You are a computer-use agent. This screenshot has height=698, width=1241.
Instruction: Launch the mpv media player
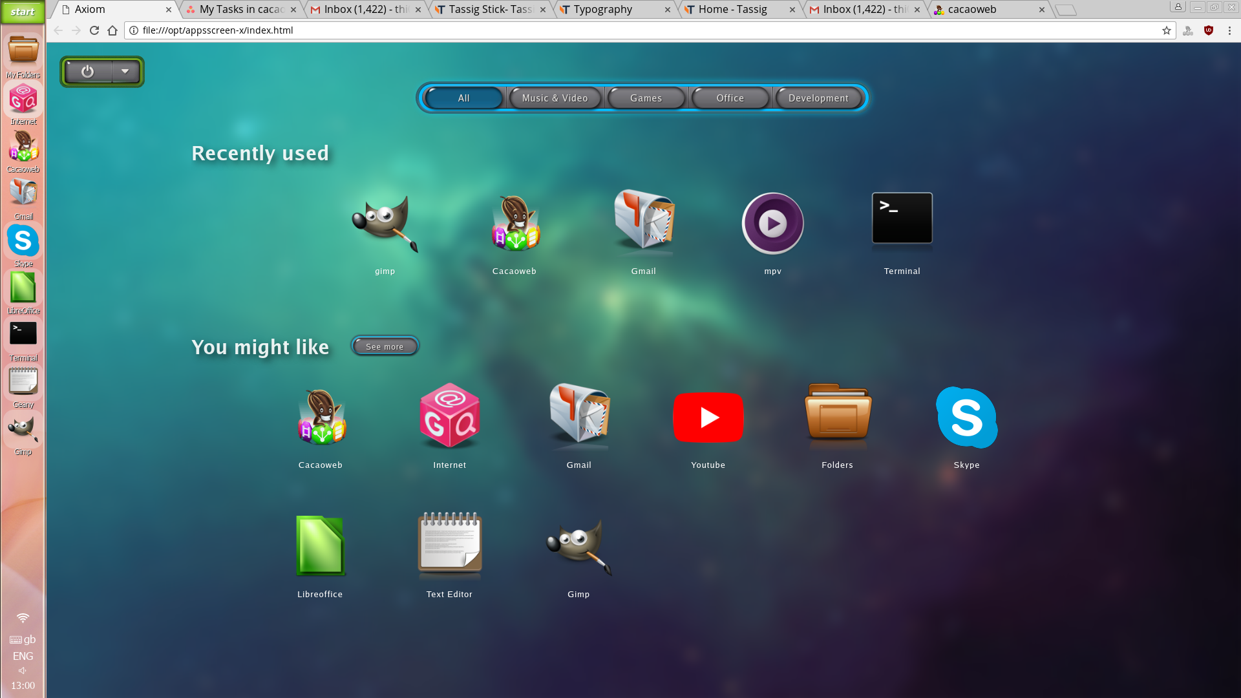tap(773, 224)
